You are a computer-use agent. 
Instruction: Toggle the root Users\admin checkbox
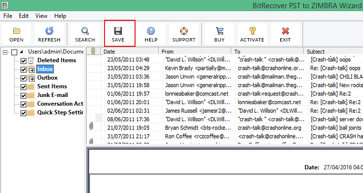tap(14, 52)
